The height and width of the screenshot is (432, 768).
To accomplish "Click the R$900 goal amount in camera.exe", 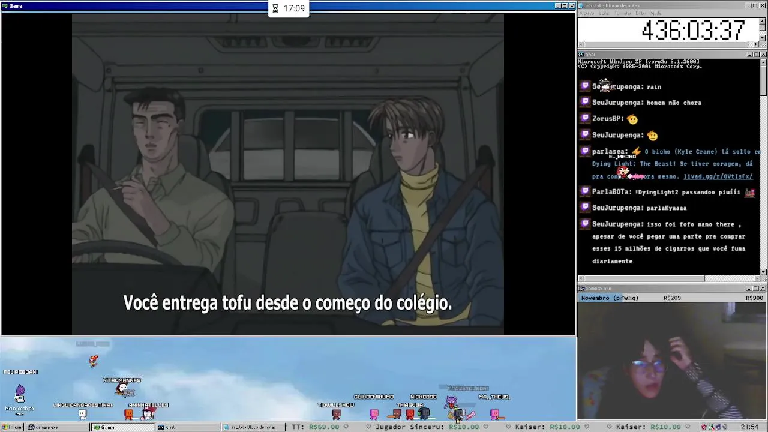I will point(754,298).
